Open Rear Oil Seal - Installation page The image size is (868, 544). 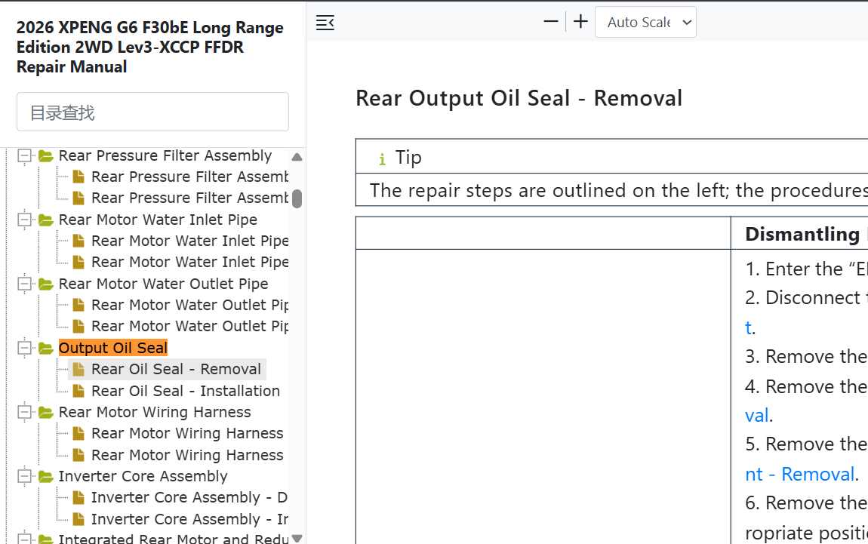(186, 391)
